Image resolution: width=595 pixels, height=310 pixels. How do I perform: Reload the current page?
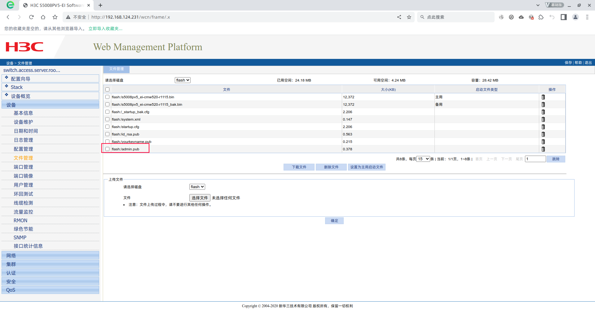coord(31,17)
